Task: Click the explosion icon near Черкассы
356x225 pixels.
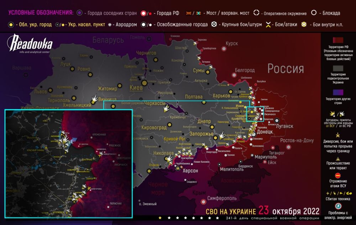Action: (x=166, y=108)
